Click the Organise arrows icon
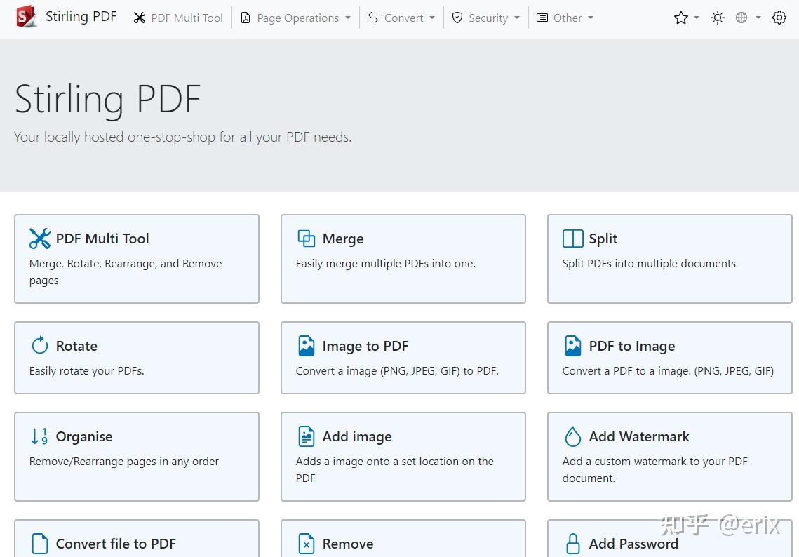Viewport: 799px width, 557px height. (39, 436)
